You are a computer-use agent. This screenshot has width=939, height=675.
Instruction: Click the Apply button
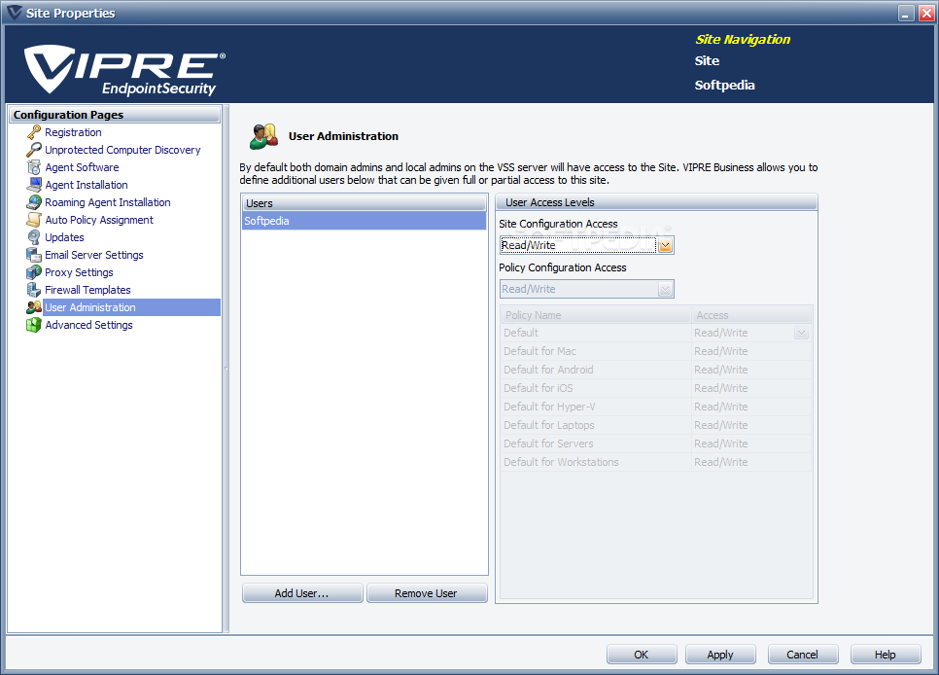[720, 655]
